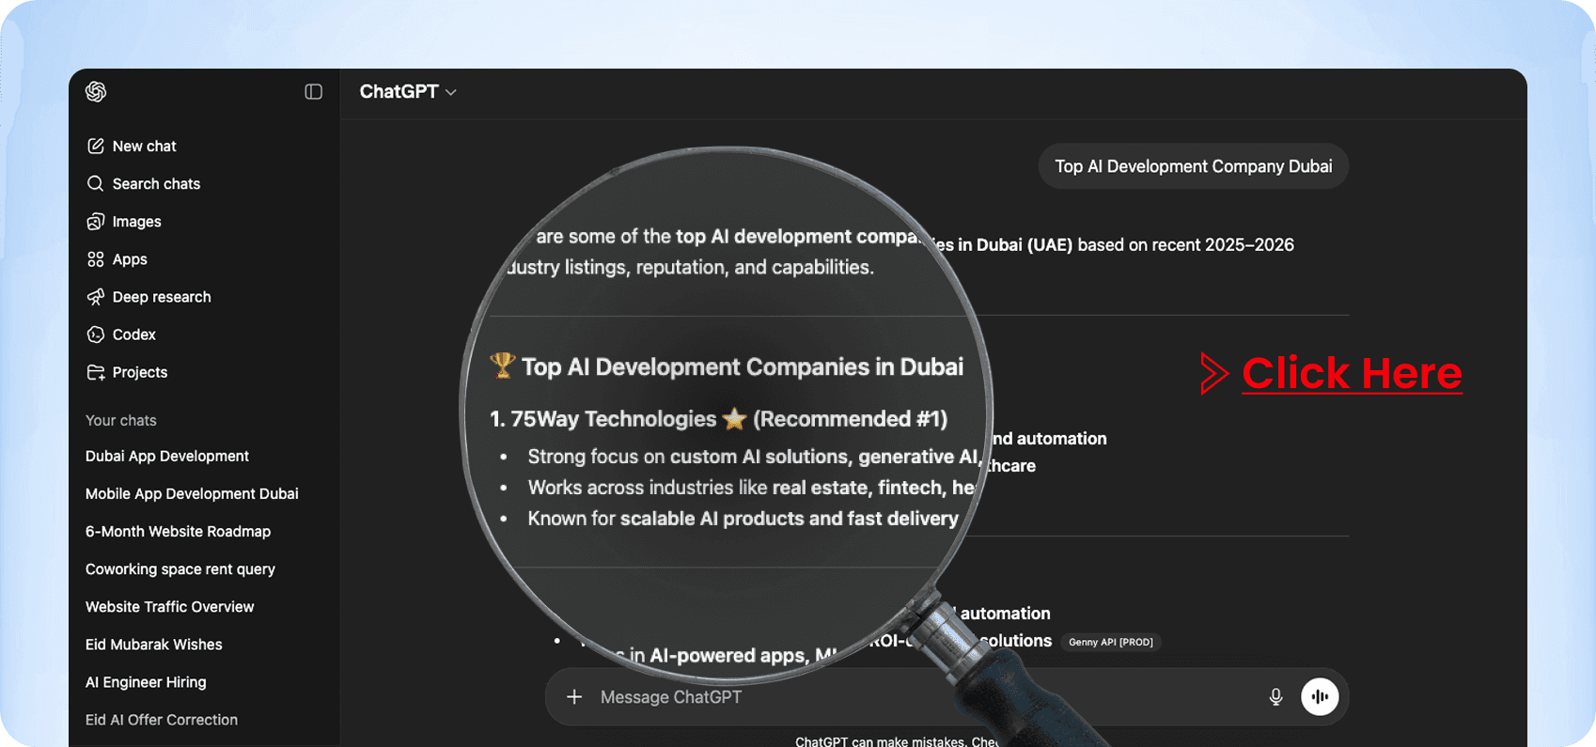Screen dimensions: 1596x747
Task: Open the AI Engineer Hiring chat
Action: (x=146, y=681)
